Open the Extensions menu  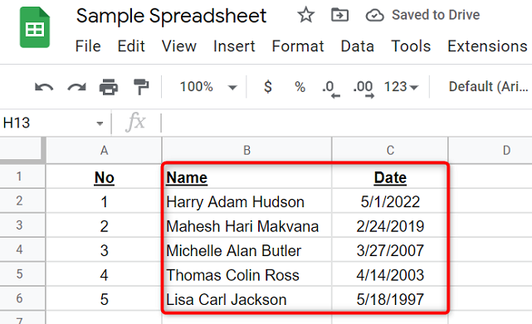(487, 46)
